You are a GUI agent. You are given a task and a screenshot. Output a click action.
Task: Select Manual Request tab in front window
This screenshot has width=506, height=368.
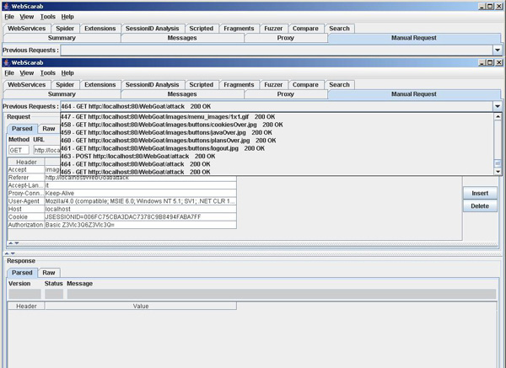414,94
